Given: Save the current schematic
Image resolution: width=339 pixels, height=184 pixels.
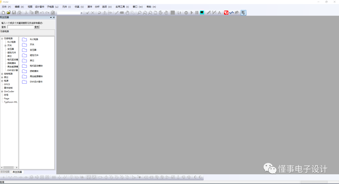Looking at the screenshot, I should 14,13.
